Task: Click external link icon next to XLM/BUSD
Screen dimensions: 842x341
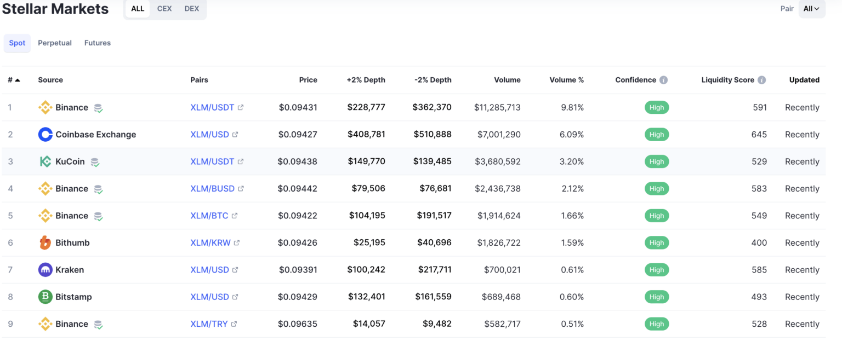Action: pyautogui.click(x=241, y=189)
